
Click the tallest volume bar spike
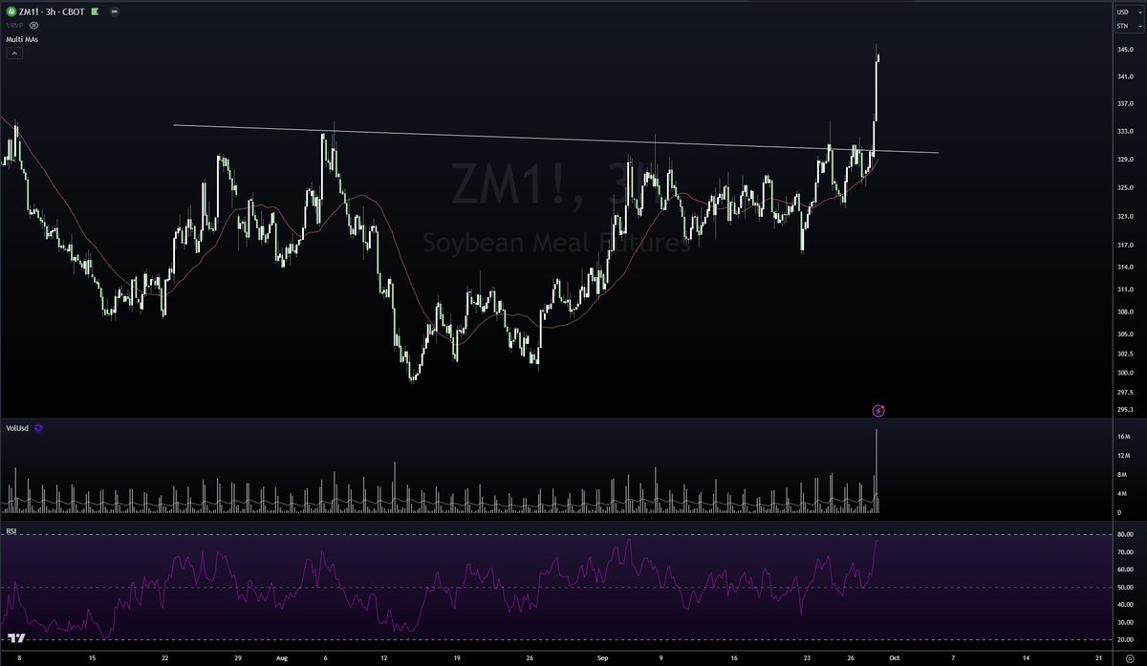pos(876,473)
